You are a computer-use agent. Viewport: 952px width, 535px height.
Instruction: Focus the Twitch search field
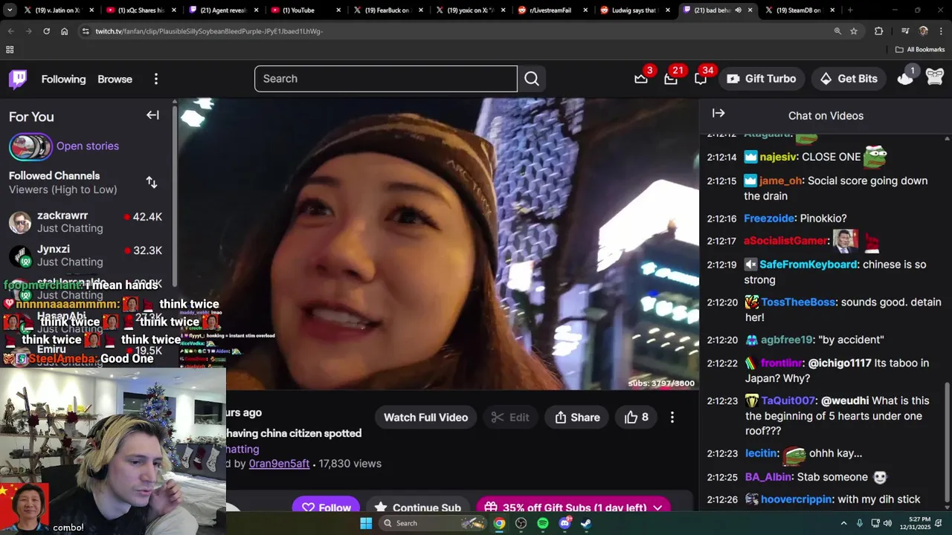385,79
